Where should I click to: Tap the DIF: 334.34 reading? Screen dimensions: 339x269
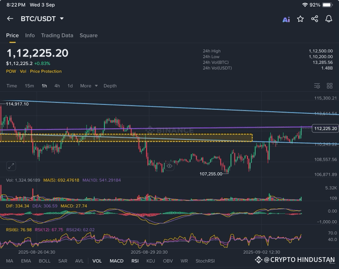(x=17, y=206)
